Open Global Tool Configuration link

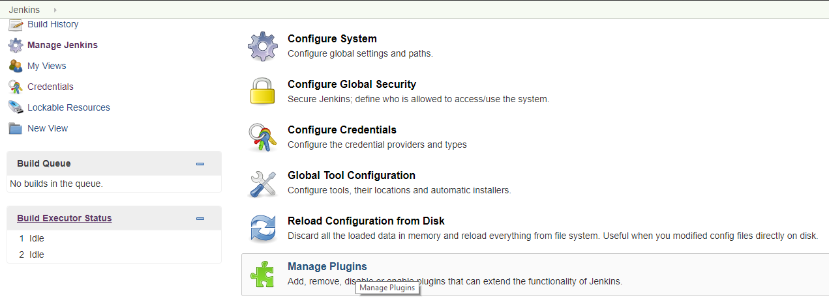tap(352, 176)
